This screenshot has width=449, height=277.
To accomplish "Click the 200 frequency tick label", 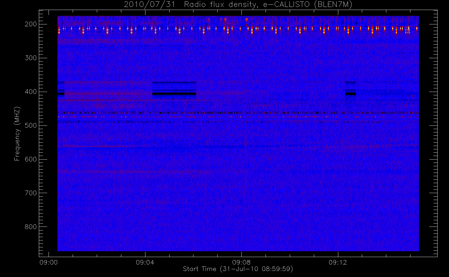I will [31, 24].
